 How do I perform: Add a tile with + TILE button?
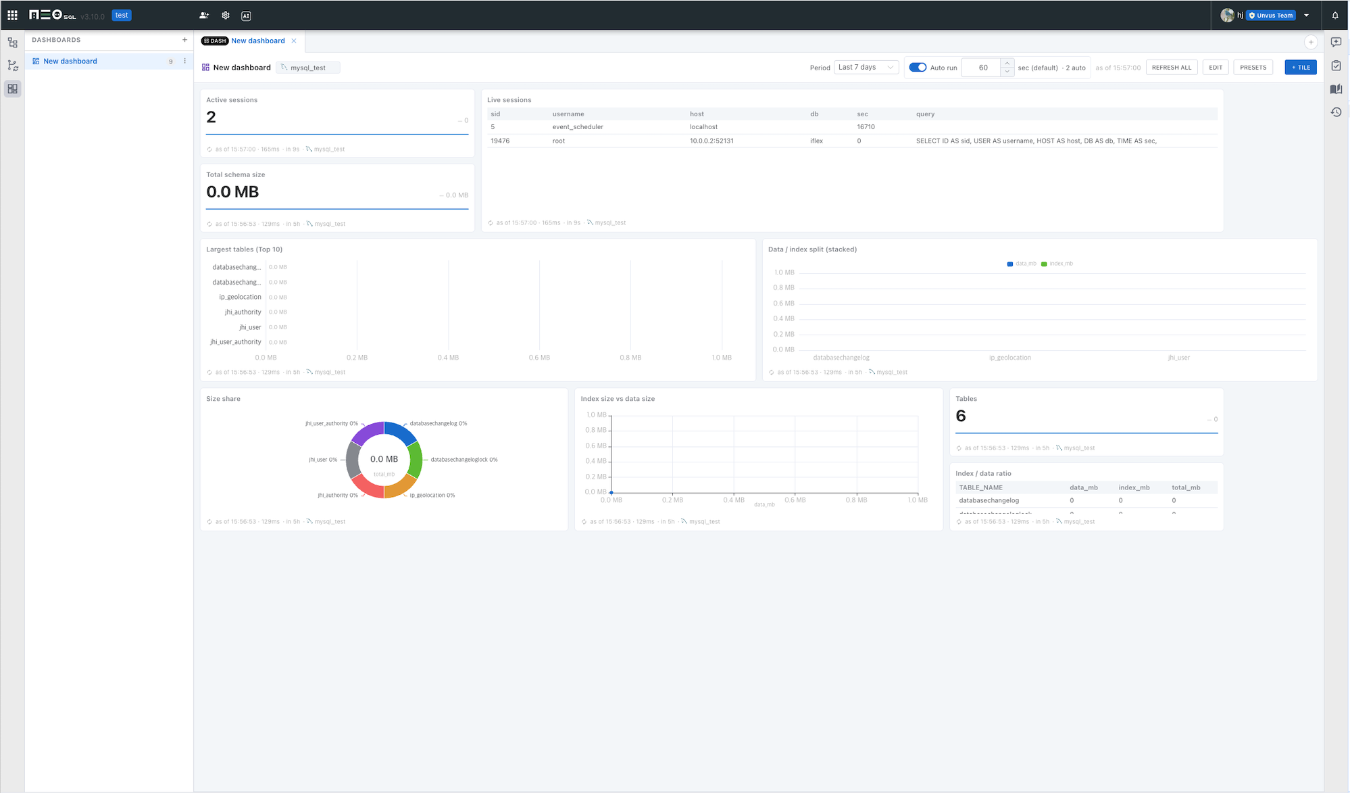(1301, 68)
